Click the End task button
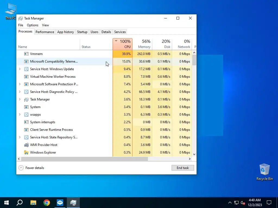 click(183, 168)
